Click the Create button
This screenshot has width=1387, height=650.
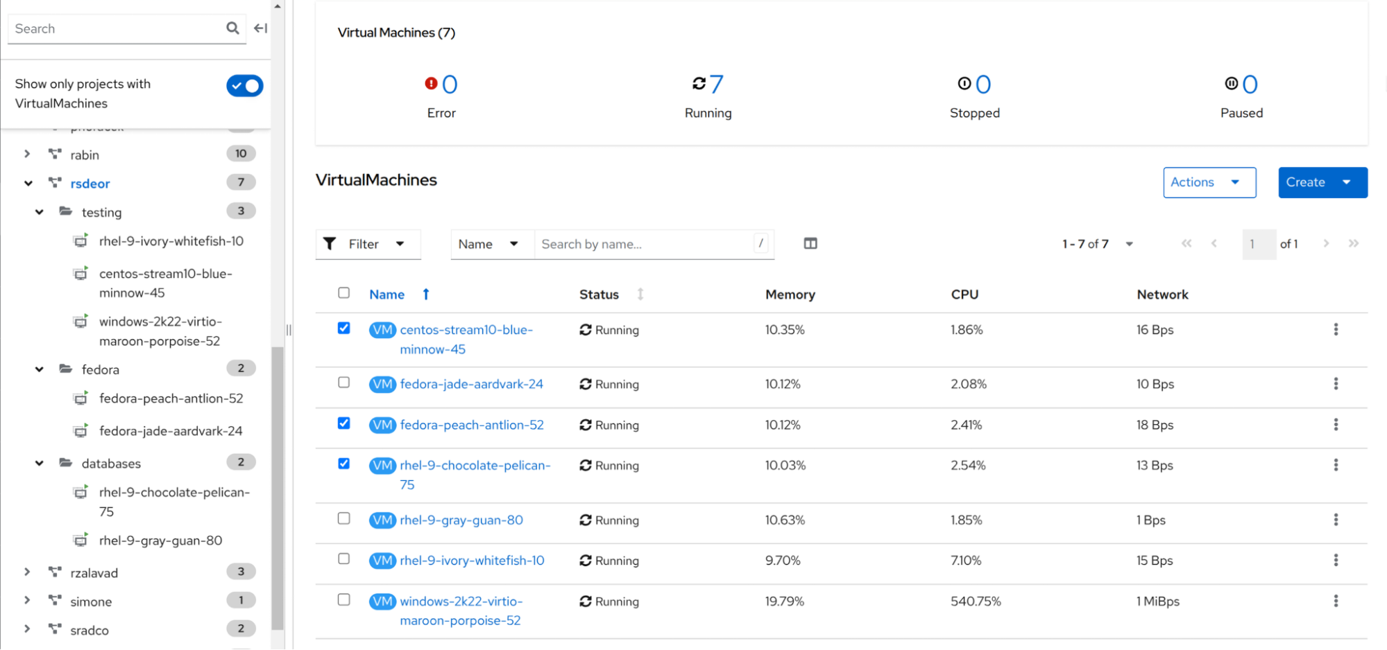tap(1321, 182)
